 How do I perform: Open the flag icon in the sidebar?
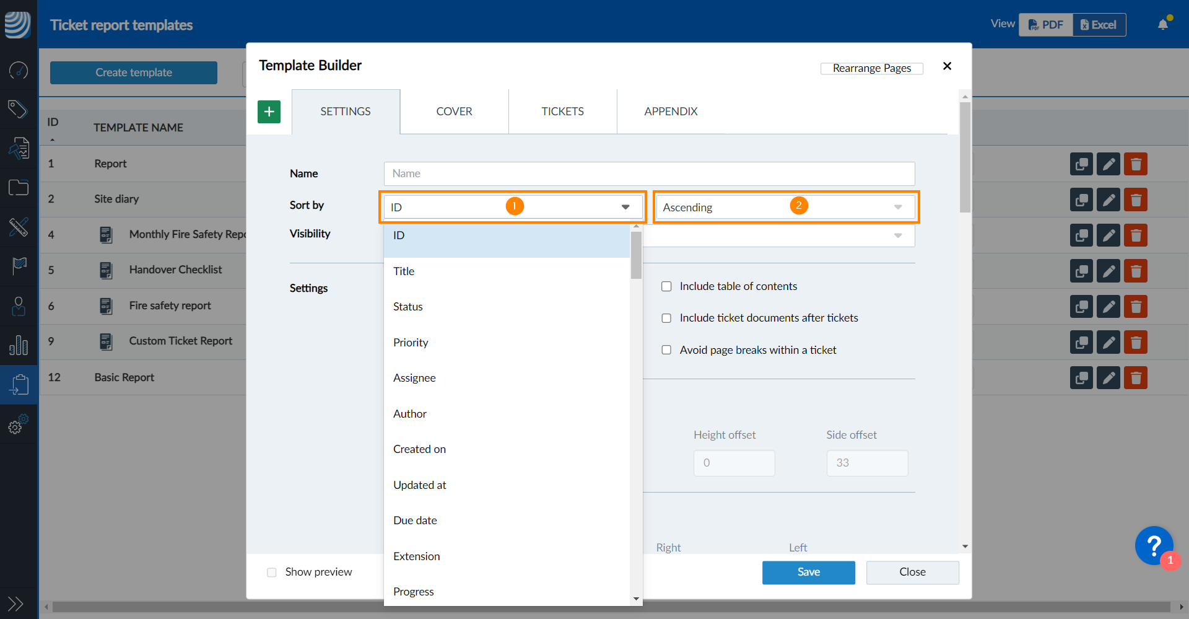coord(19,266)
